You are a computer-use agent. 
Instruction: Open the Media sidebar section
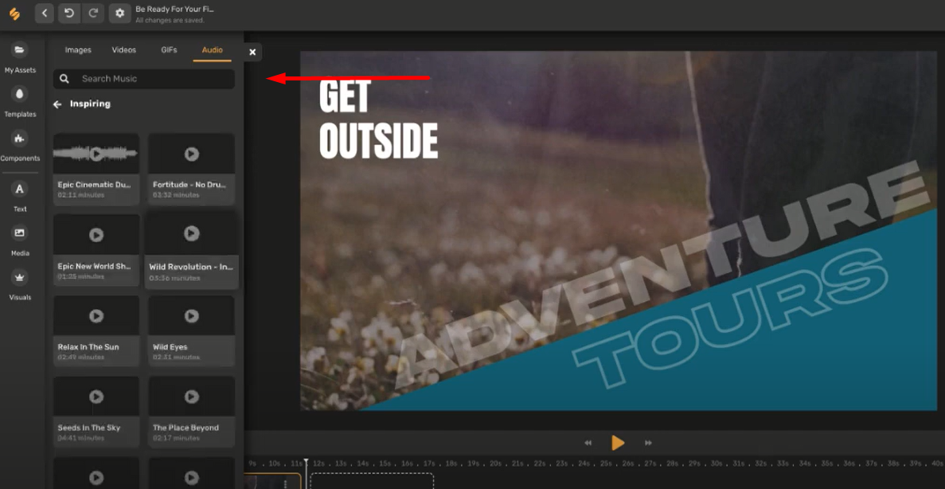20,241
